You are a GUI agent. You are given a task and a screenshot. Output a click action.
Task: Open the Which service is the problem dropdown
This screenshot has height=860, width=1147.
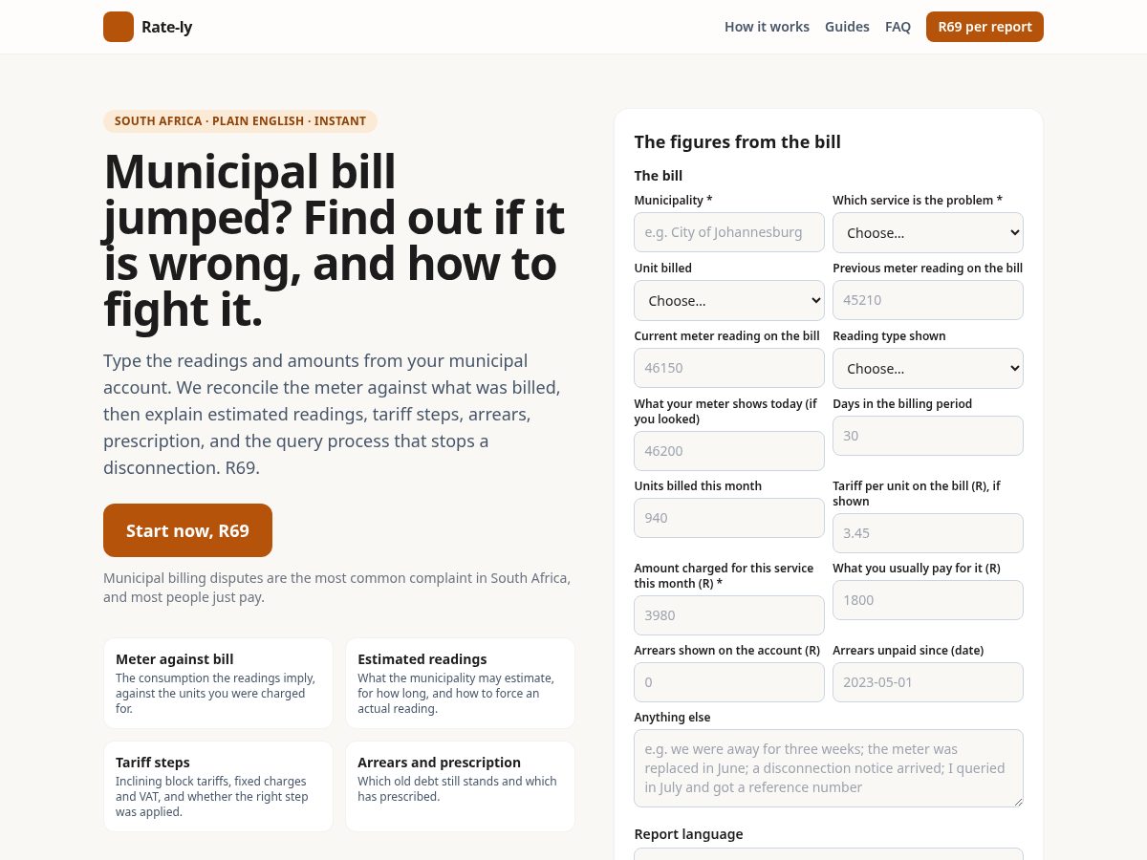point(928,232)
